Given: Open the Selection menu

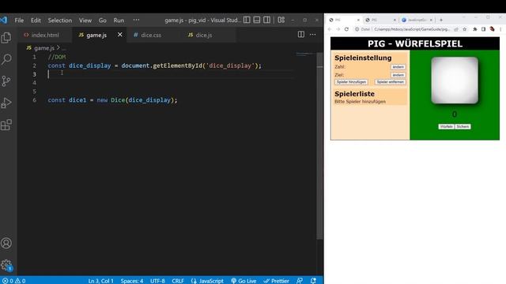Looking at the screenshot, I should coord(60,21).
